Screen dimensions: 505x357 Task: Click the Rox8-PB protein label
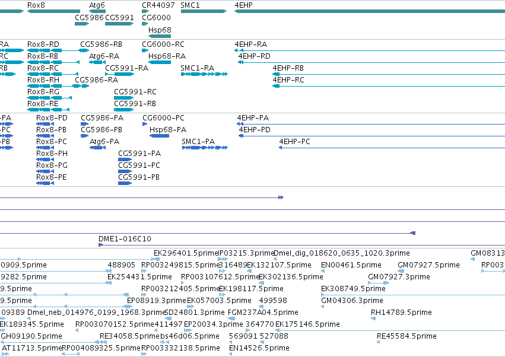[51, 130]
